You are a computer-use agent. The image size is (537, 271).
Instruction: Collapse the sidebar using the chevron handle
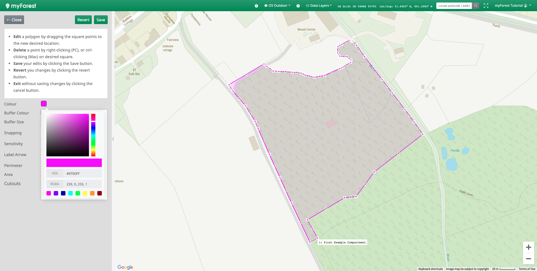(x=113, y=139)
